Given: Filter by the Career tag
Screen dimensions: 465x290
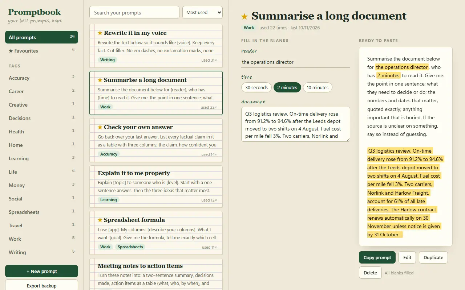Looking at the screenshot, I should click(41, 91).
